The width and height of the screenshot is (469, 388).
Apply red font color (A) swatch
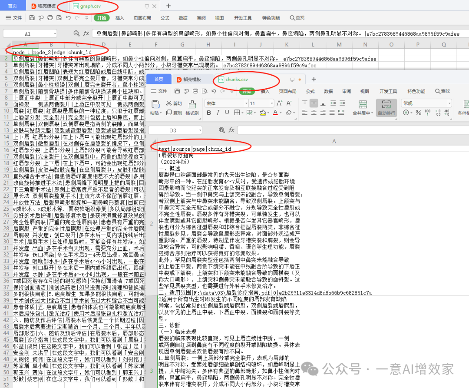[x=275, y=113]
